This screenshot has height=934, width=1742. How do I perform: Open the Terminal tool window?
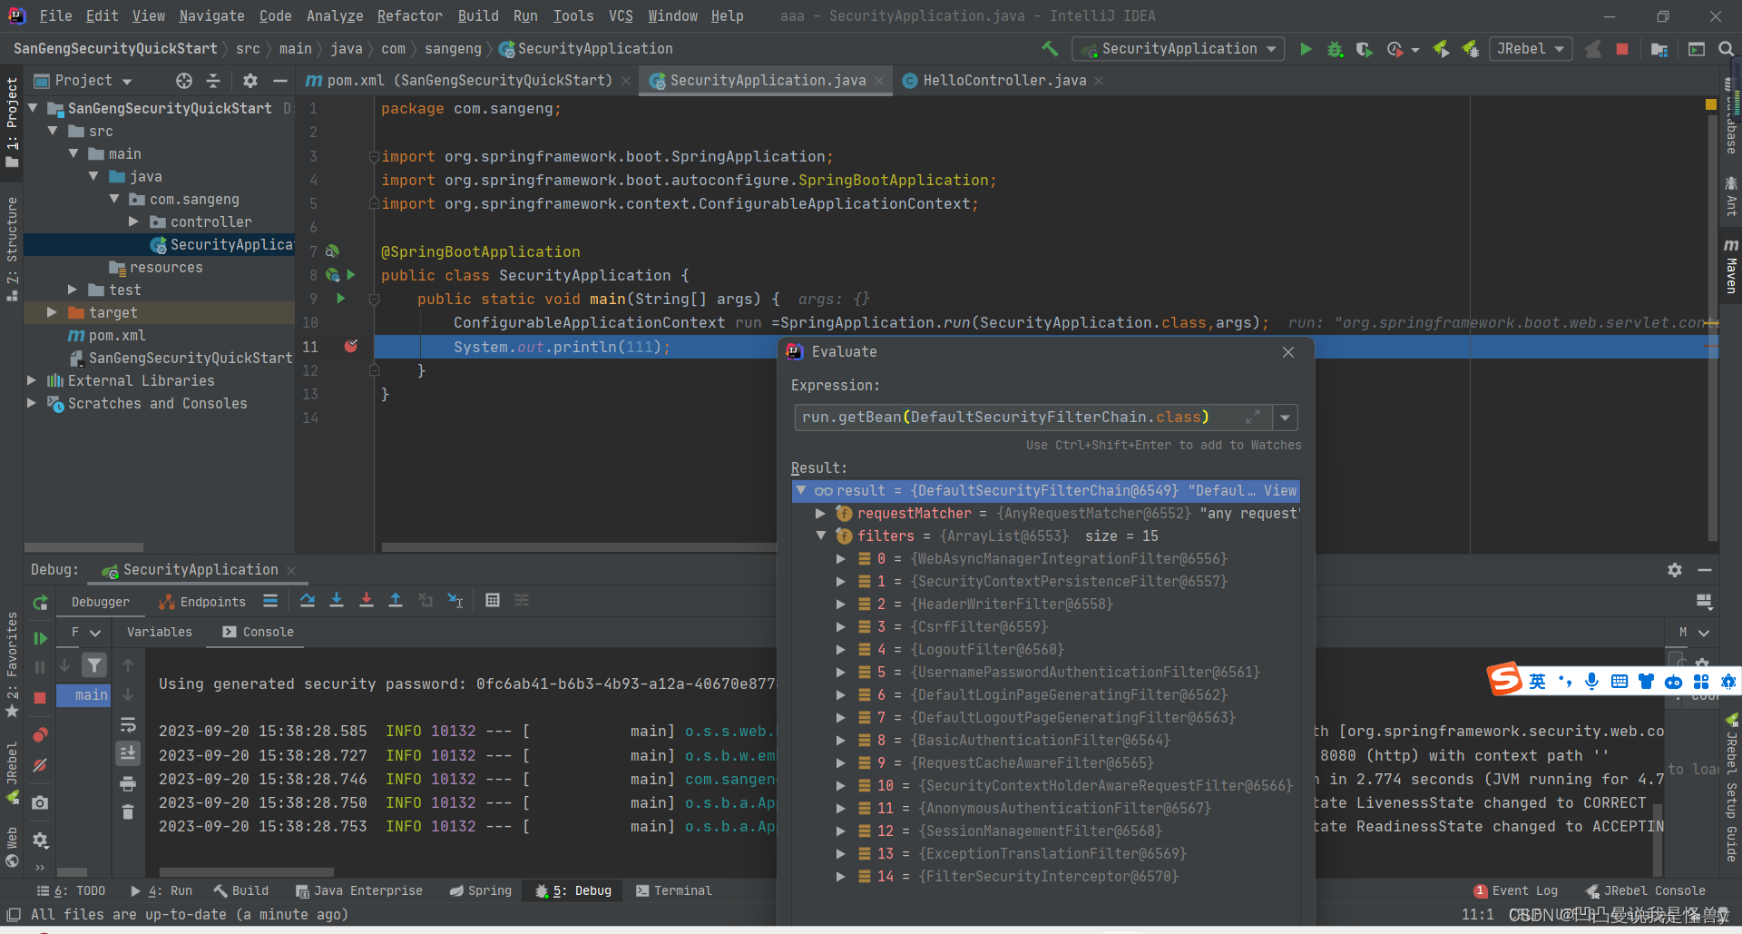tap(674, 890)
